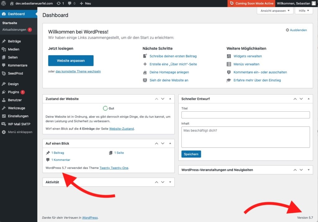Image resolution: width=318 pixels, height=222 pixels.
Task: Click the Website anpassen button
Action: click(71, 60)
